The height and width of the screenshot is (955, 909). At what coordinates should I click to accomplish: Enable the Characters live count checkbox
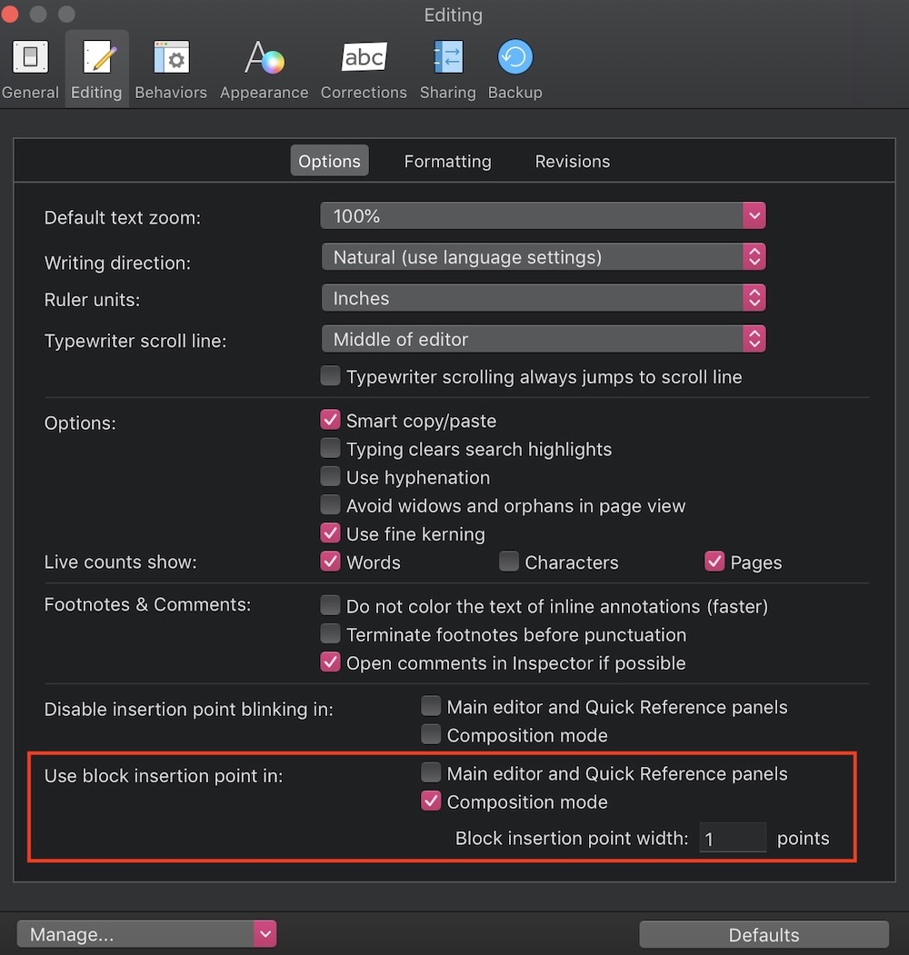coord(509,561)
